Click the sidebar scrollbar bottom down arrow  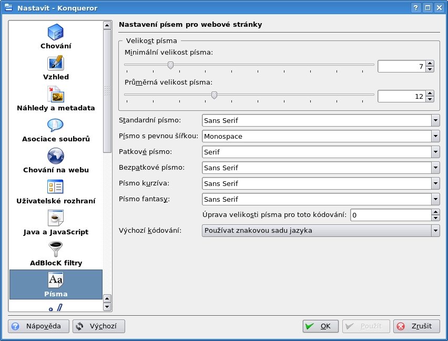[107, 307]
